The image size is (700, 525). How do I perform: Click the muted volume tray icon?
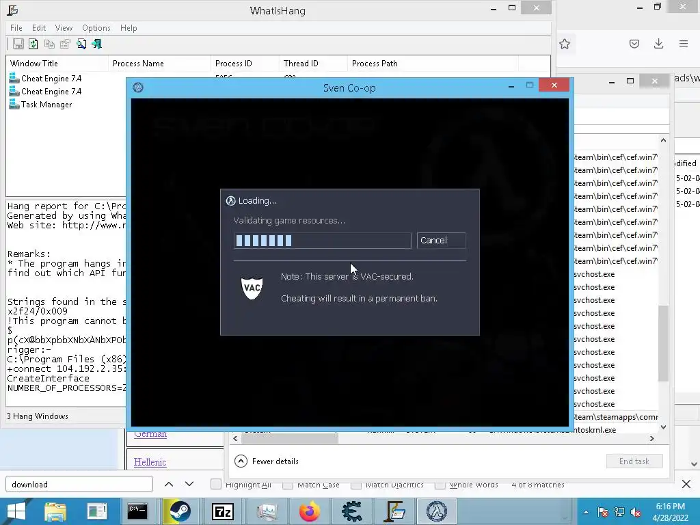click(x=636, y=512)
